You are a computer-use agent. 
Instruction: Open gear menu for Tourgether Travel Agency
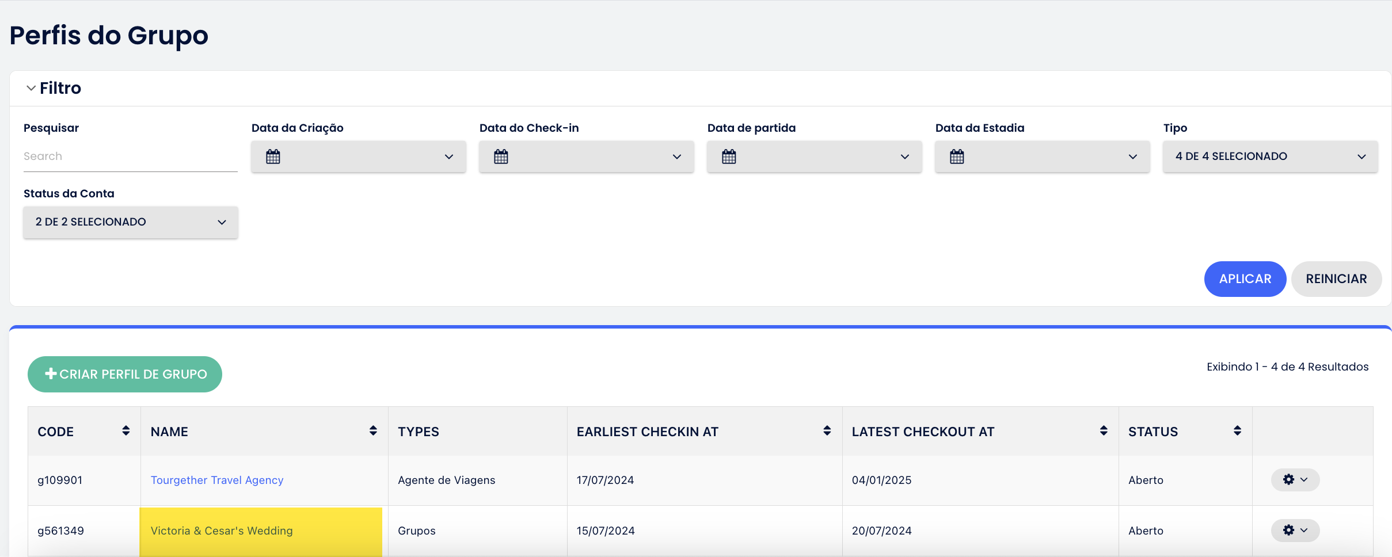[x=1295, y=480]
